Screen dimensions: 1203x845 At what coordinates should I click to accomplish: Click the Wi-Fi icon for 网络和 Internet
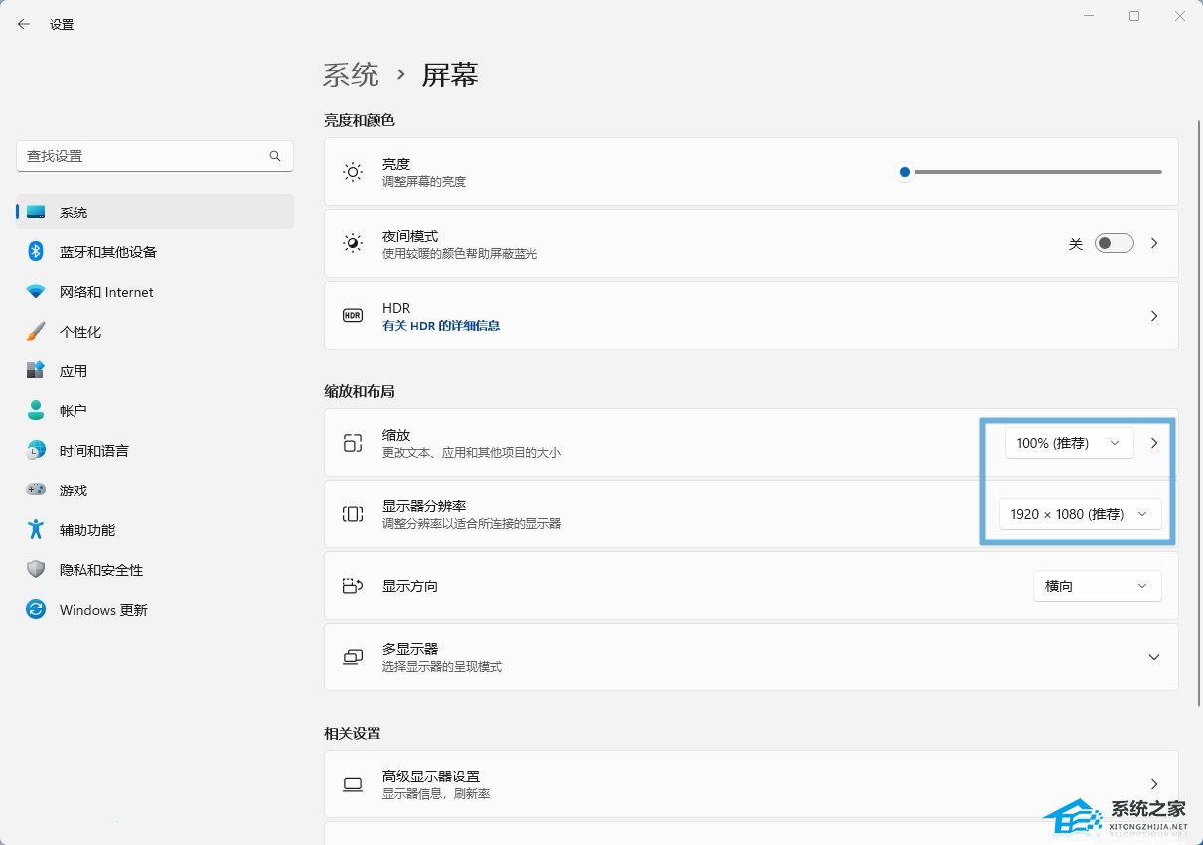tap(36, 292)
